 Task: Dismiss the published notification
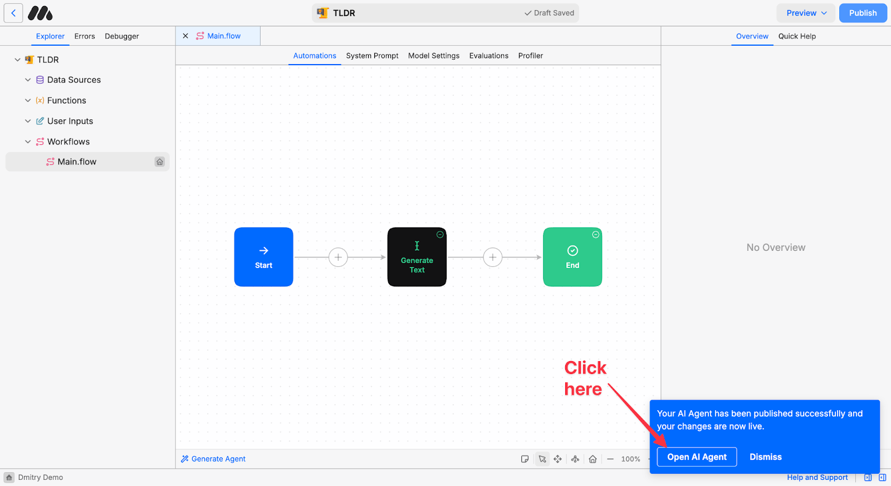tap(765, 457)
